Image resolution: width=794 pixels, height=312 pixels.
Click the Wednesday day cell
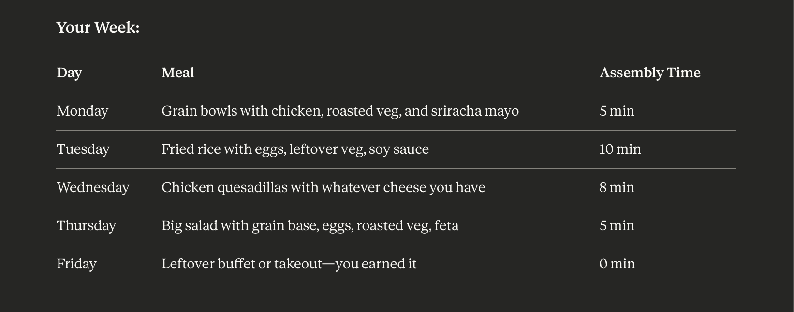(93, 187)
